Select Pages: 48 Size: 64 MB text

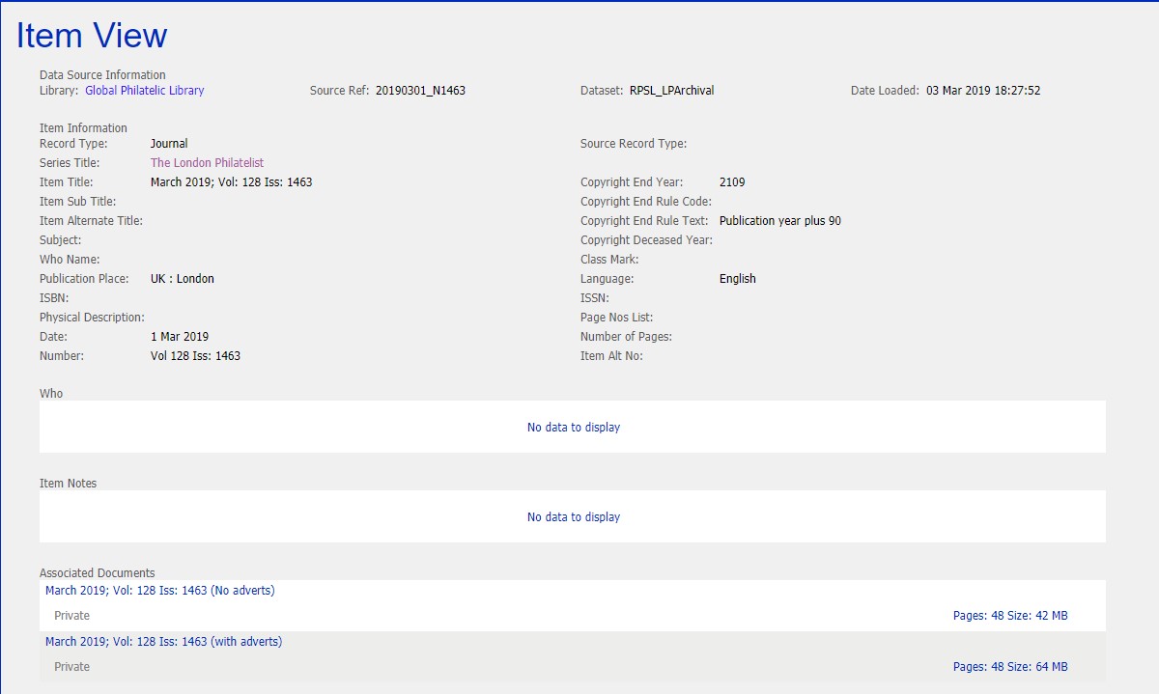(1010, 667)
